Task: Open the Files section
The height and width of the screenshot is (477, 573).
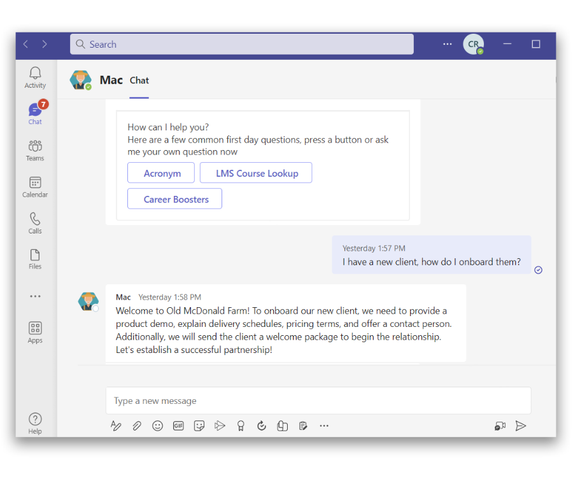Action: pos(35,259)
